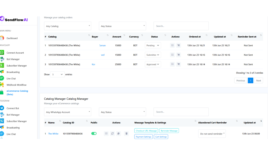This screenshot has width=268, height=151.
Task: Open catalog manager Any Status dropdown
Action: 122,112
